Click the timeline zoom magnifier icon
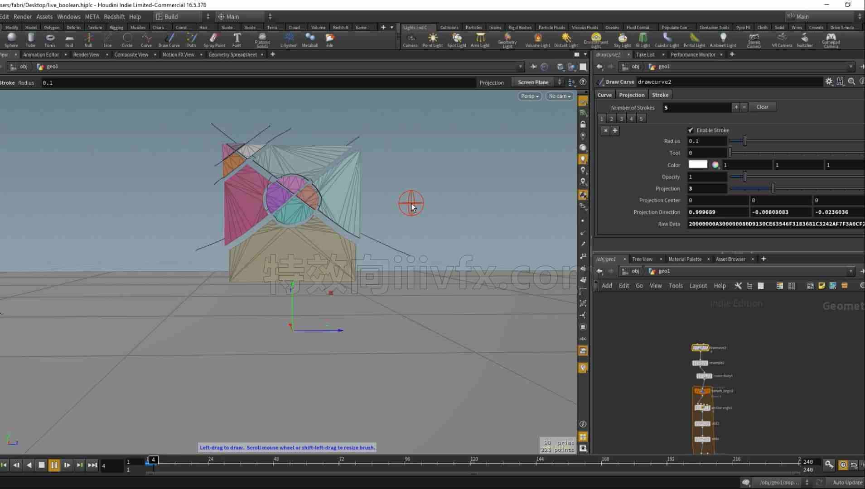This screenshot has height=489, width=865. (829, 465)
